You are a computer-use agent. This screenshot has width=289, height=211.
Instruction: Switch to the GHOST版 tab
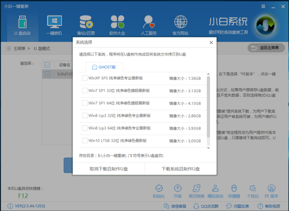point(104,67)
